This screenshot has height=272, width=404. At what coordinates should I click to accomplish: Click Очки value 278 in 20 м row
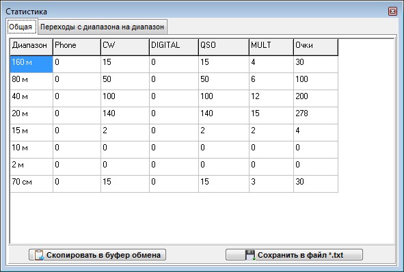(x=316, y=115)
